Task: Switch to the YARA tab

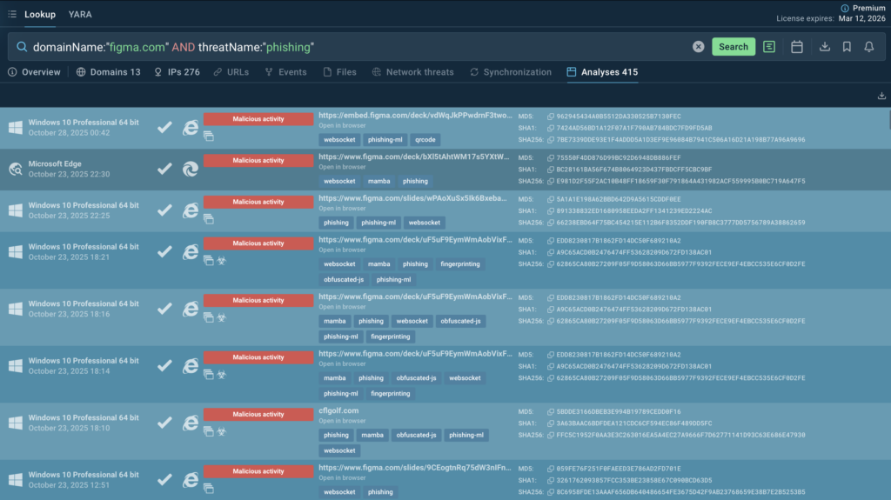Action: 80,14
